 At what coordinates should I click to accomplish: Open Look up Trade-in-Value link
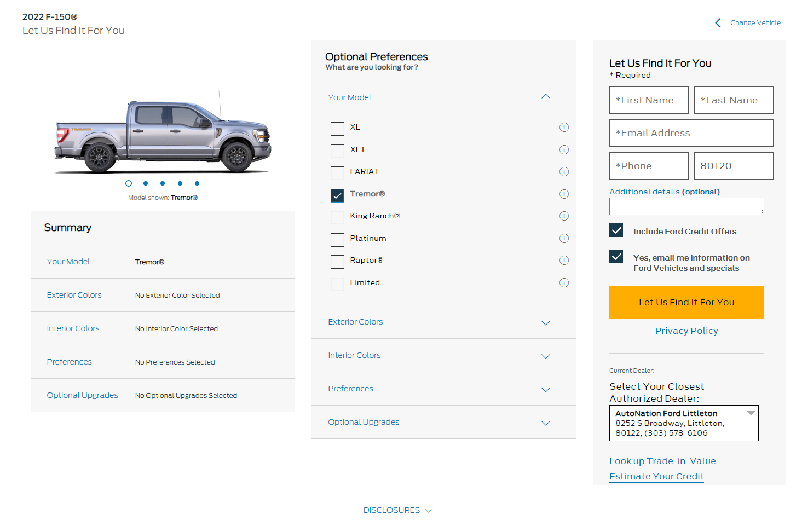(662, 461)
